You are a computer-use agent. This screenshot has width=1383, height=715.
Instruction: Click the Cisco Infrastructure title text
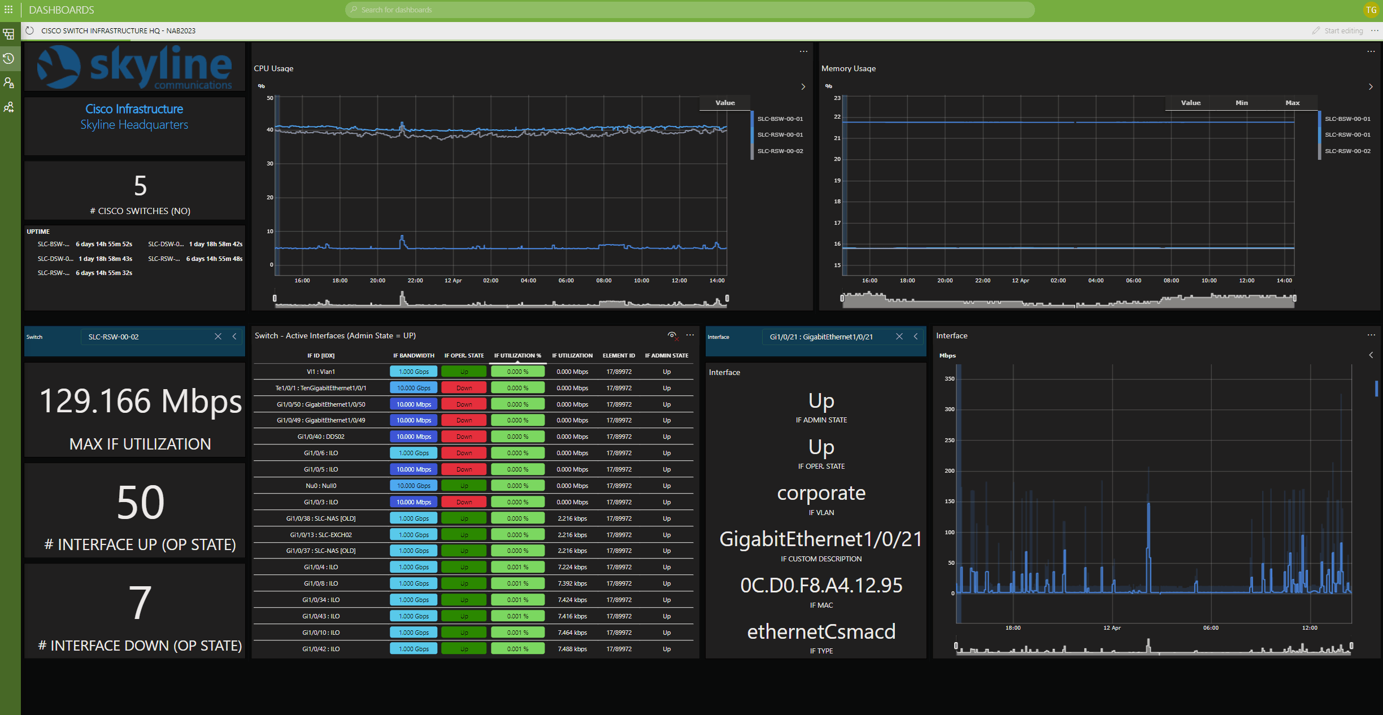click(134, 109)
